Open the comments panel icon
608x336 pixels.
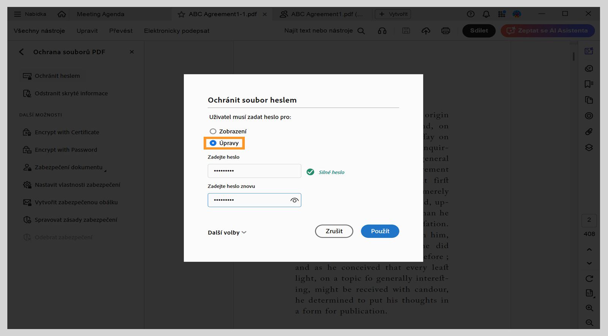click(589, 68)
